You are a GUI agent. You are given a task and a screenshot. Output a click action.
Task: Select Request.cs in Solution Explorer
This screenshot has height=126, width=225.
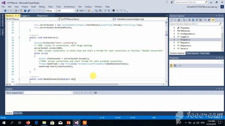click(185, 43)
